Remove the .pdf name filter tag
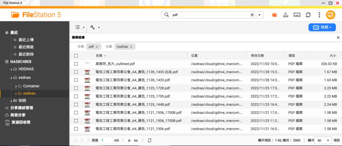342x146 pixels. point(97,47)
